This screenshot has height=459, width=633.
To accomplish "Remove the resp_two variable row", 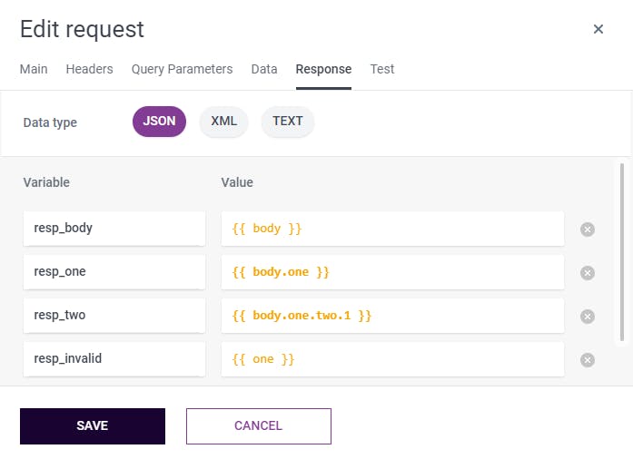I will [588, 316].
